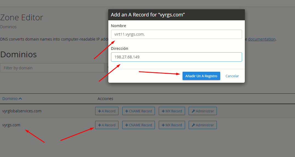Viewport: 295px width, 157px height.
Task: Focus the Dirección IP address field
Action: [x=176, y=57]
